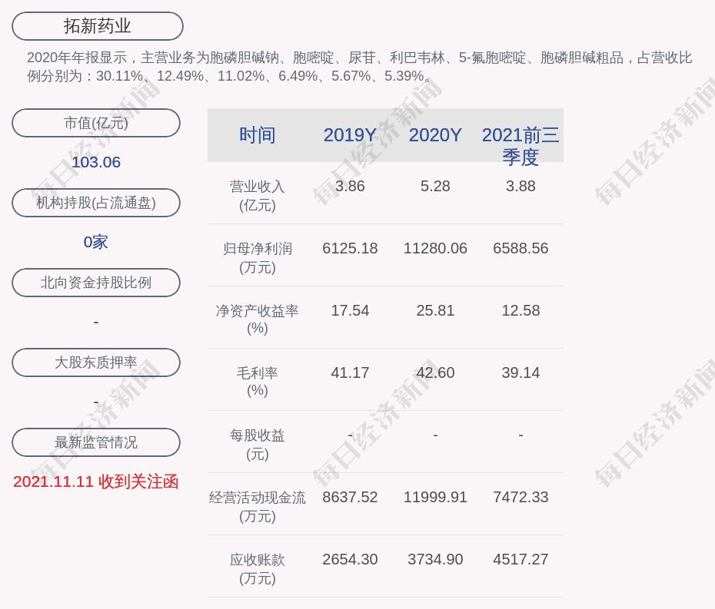Click gross margin value 41.17
The height and width of the screenshot is (609, 715).
coord(350,372)
